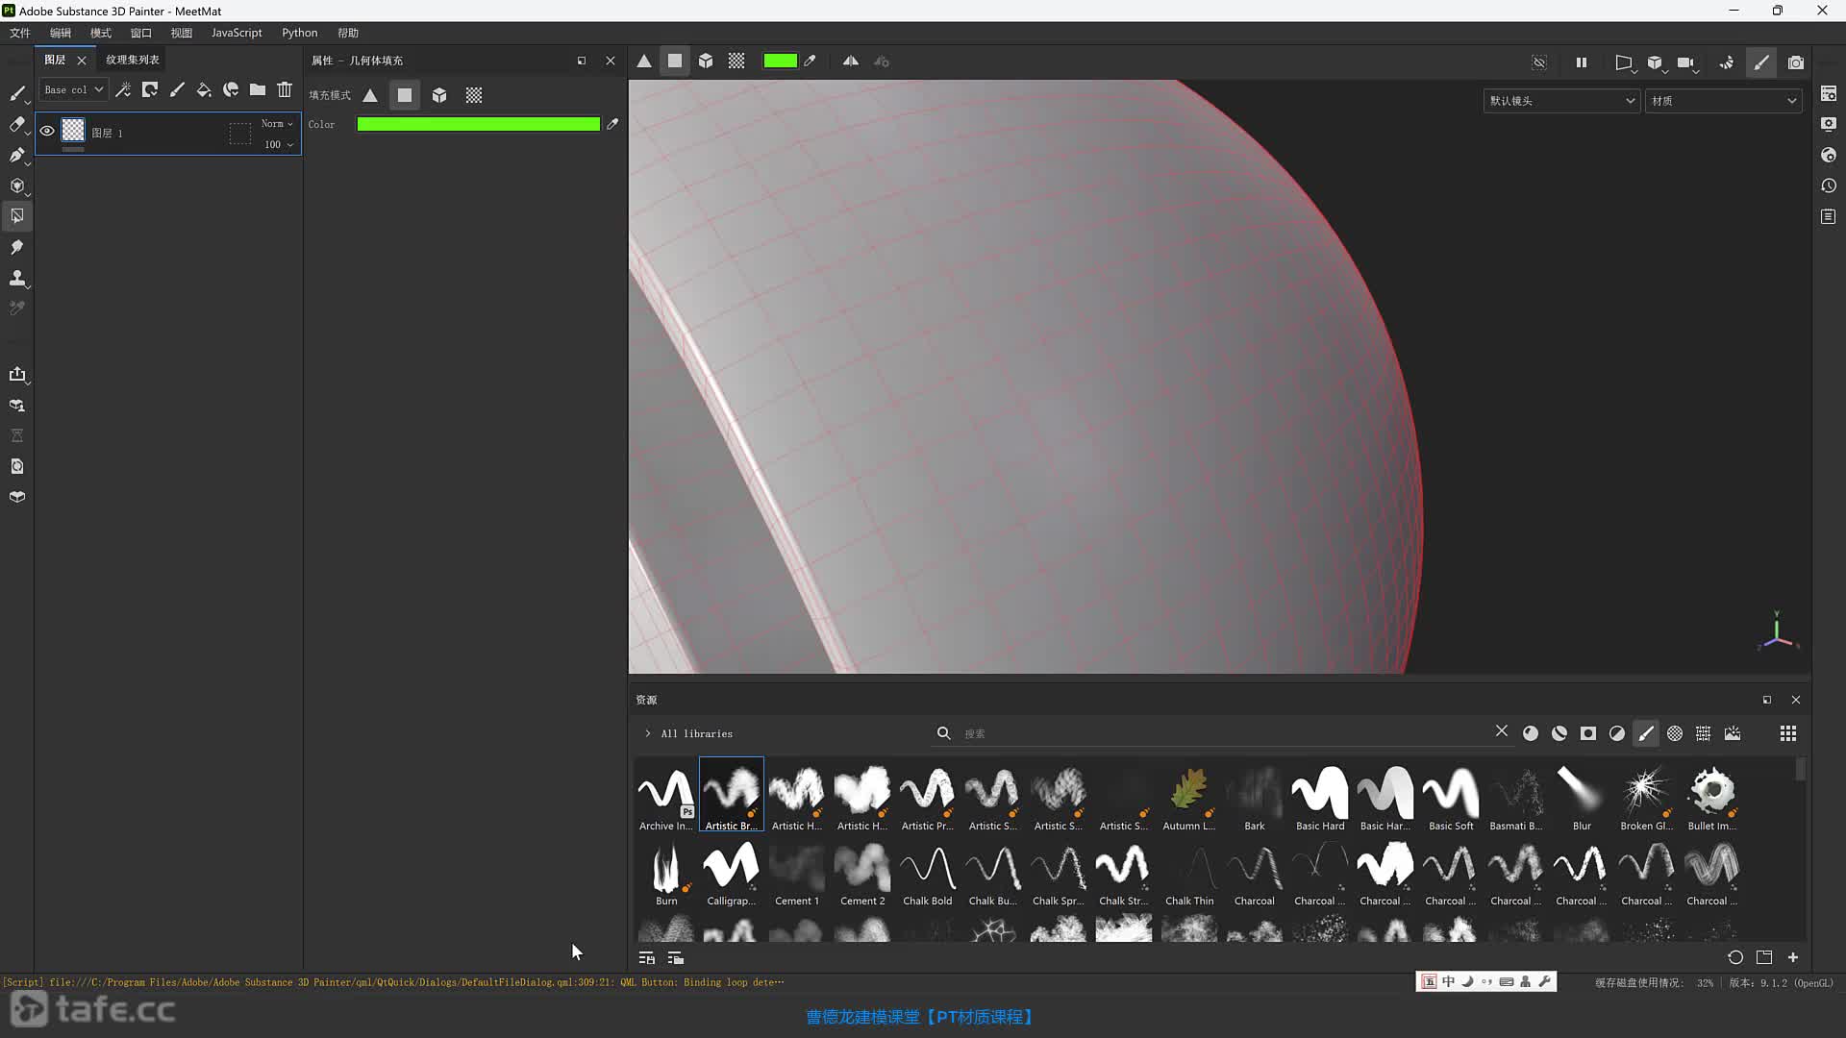1846x1038 pixels.
Task: Clear the asset search with the X
Action: (x=1502, y=731)
